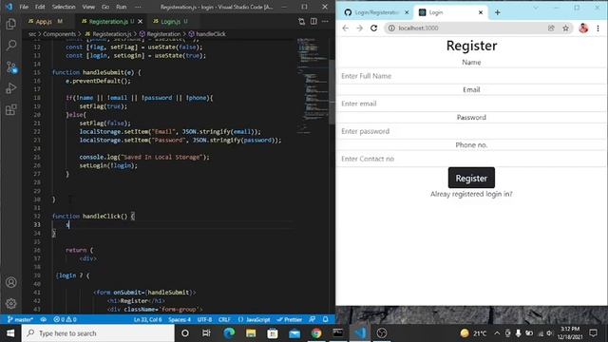Click the Register button on the web page
This screenshot has width=608, height=342.
(x=471, y=178)
